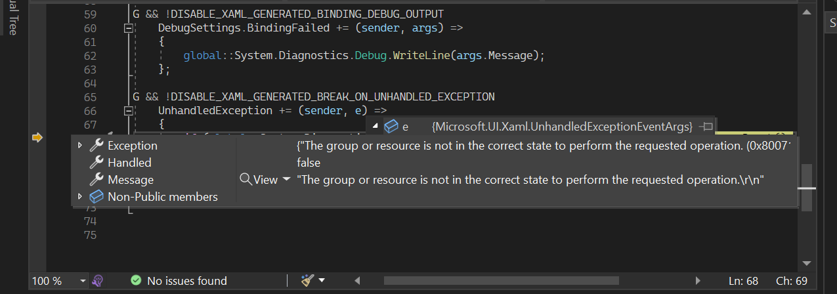Screen dimensions: 837x294
Task: Expand the Exception property node
Action: pyautogui.click(x=80, y=146)
